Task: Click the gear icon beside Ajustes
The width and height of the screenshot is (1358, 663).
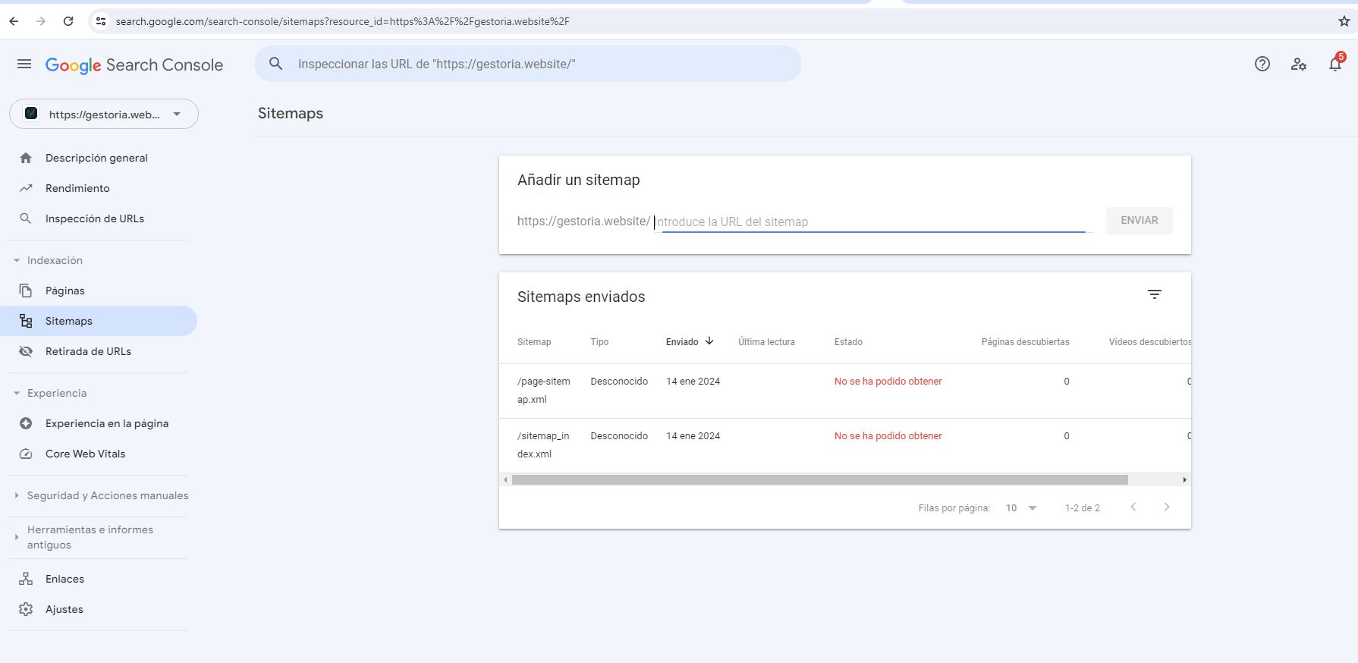Action: point(26,609)
